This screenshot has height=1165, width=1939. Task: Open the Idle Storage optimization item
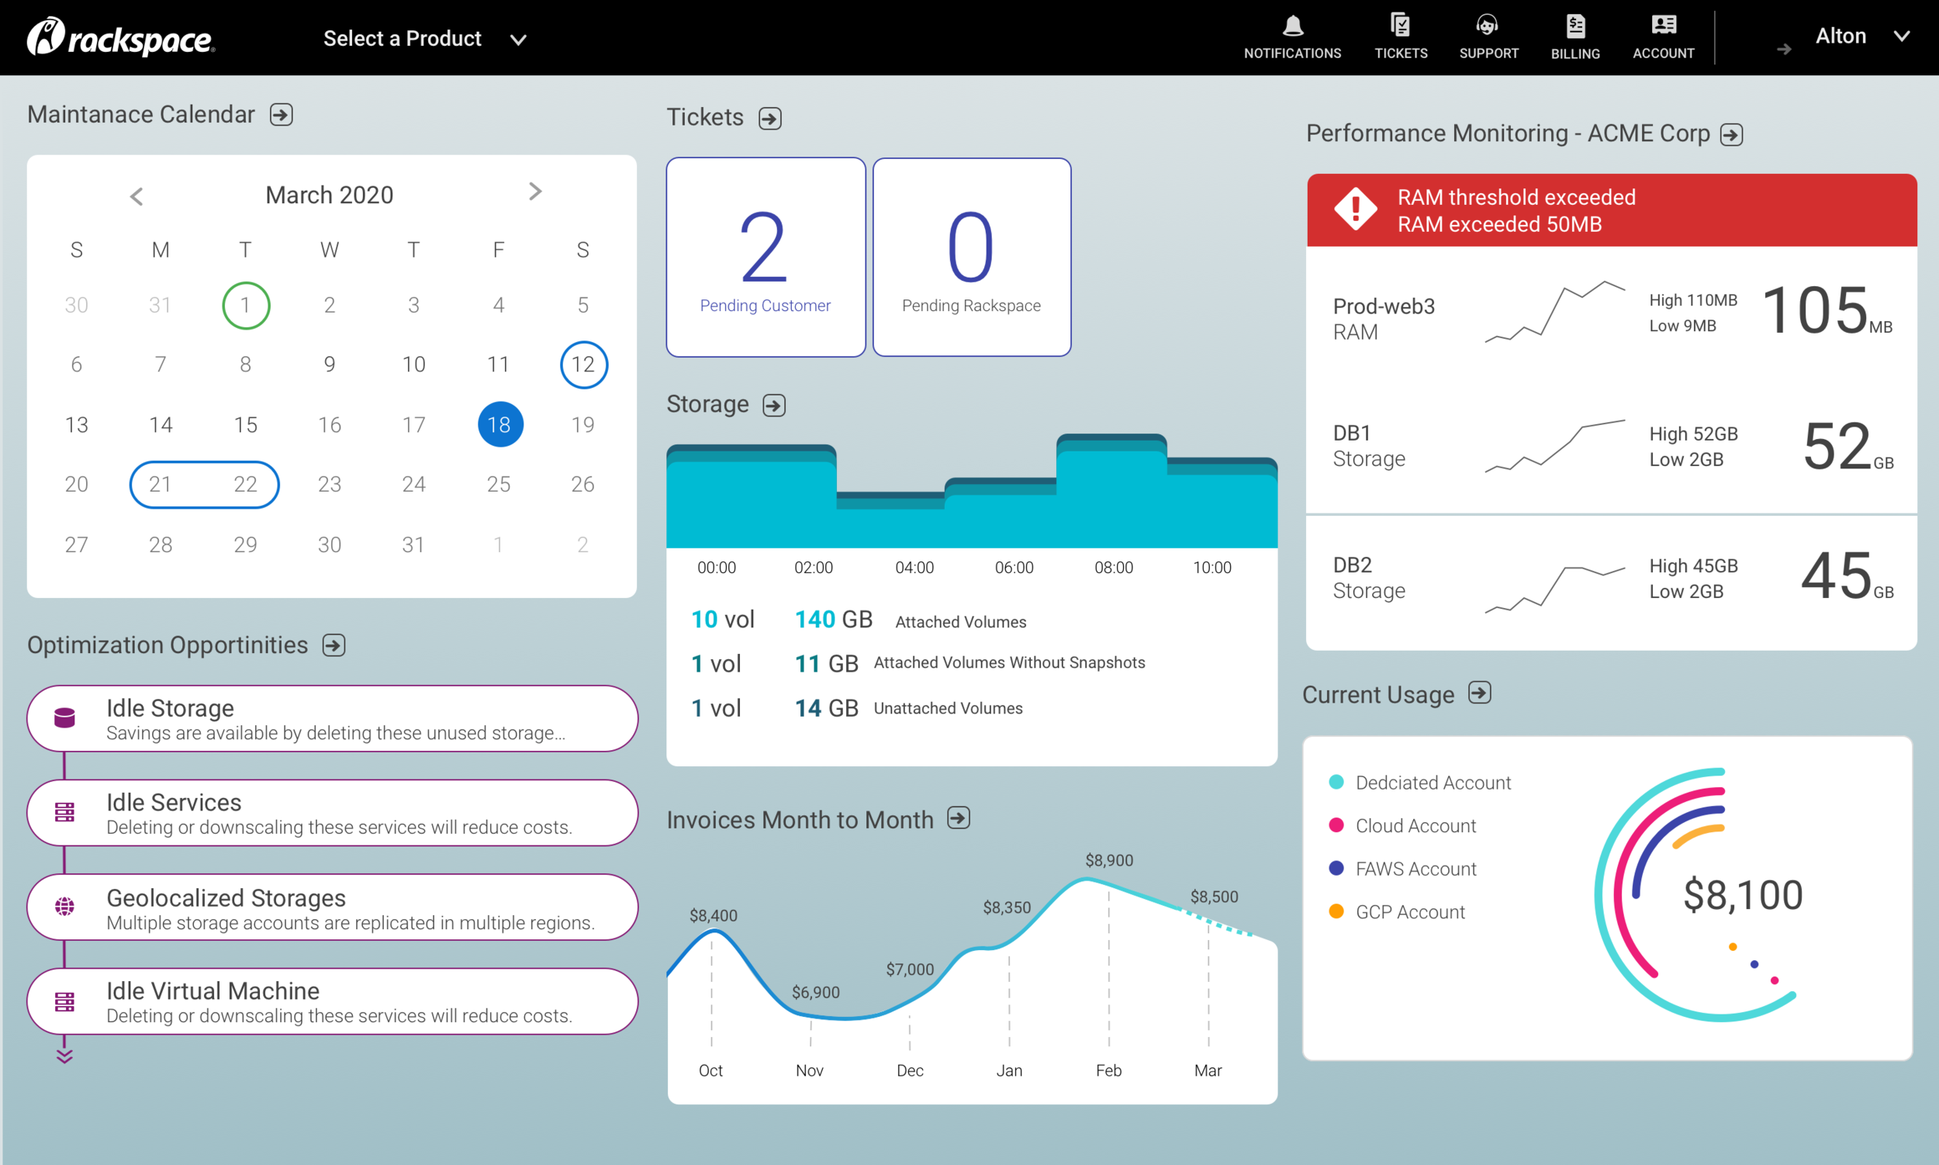(x=332, y=718)
